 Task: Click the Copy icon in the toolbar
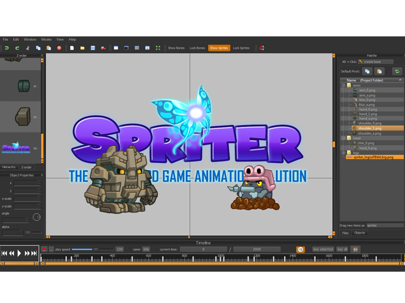tap(37, 47)
